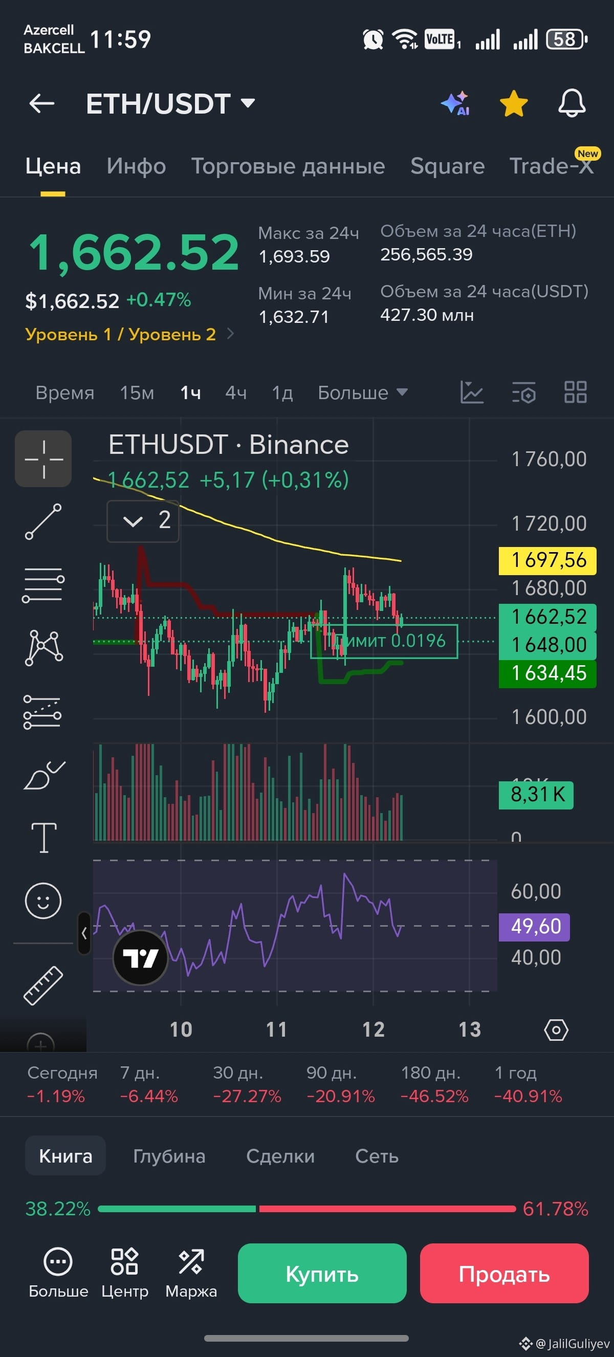Open the Trade-X tab

(552, 166)
